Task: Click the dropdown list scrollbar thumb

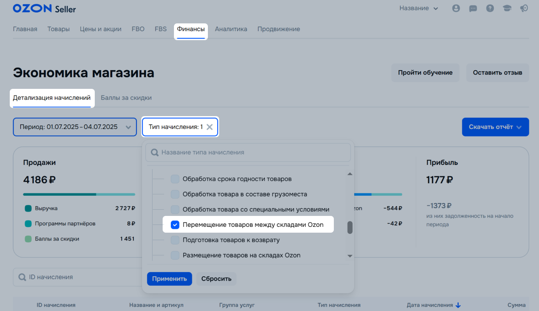Action: 350,227
